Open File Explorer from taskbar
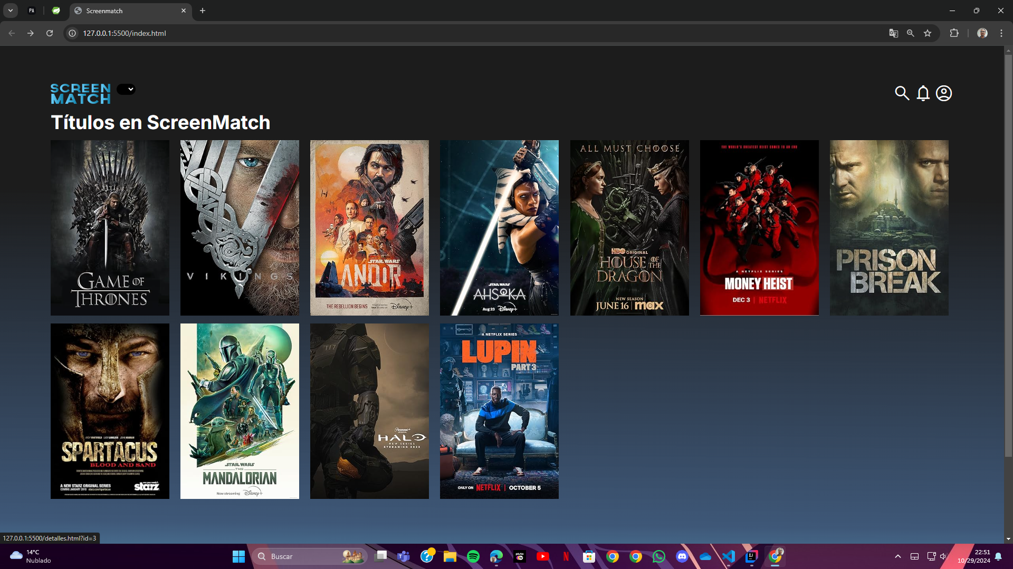Screen dimensions: 1013x569 pos(450,556)
